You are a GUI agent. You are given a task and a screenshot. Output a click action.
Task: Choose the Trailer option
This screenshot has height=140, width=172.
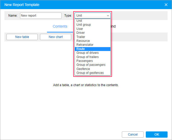81,37
